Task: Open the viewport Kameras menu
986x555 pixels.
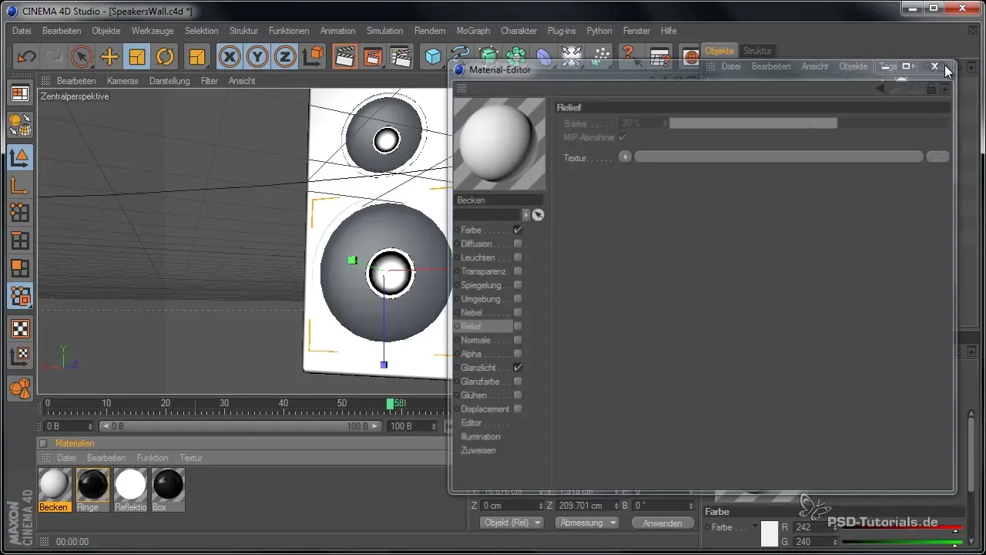Action: pos(122,81)
